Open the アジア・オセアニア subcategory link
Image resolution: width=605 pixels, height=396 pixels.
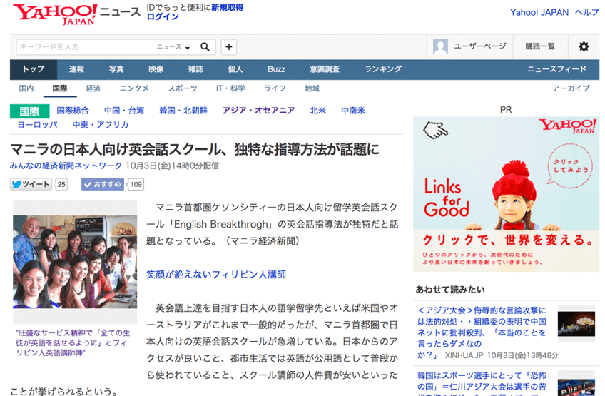[x=258, y=111]
